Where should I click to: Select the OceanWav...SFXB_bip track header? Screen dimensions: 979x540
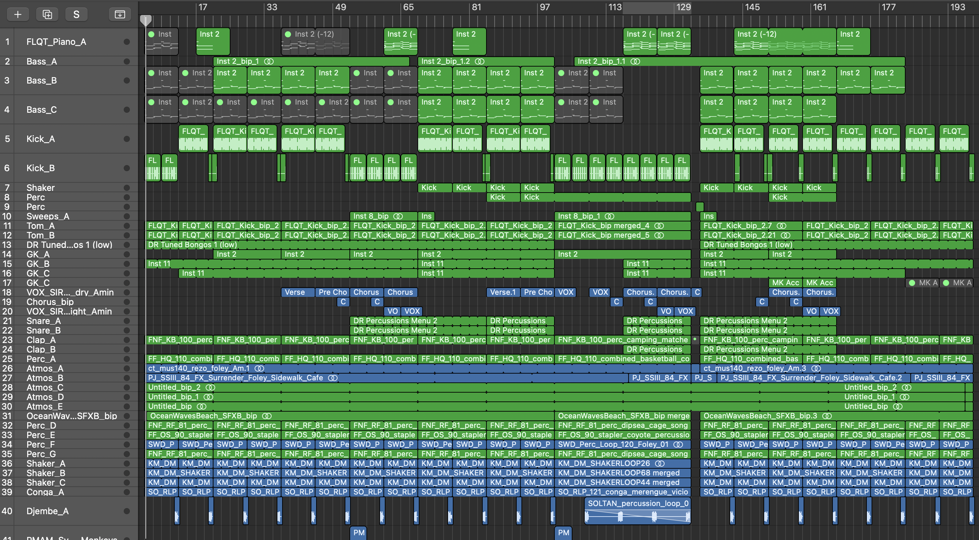coord(69,416)
